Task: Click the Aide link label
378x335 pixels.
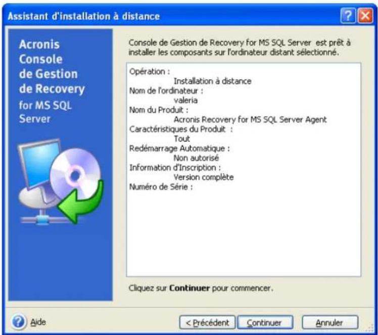Action: pyautogui.click(x=38, y=322)
